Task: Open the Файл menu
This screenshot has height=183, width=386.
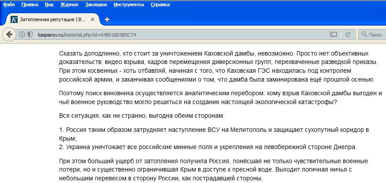Action: [x=9, y=4]
